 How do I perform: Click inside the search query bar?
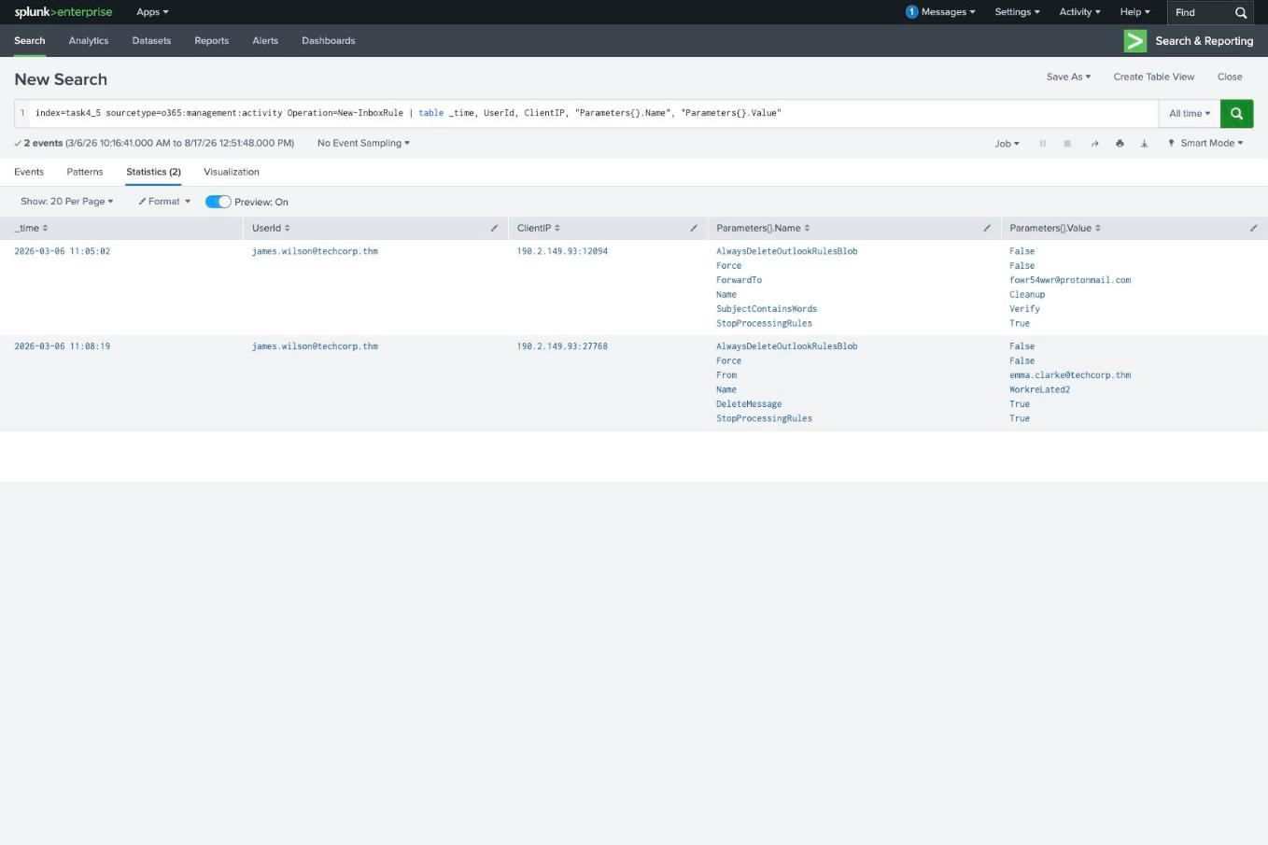coord(594,113)
